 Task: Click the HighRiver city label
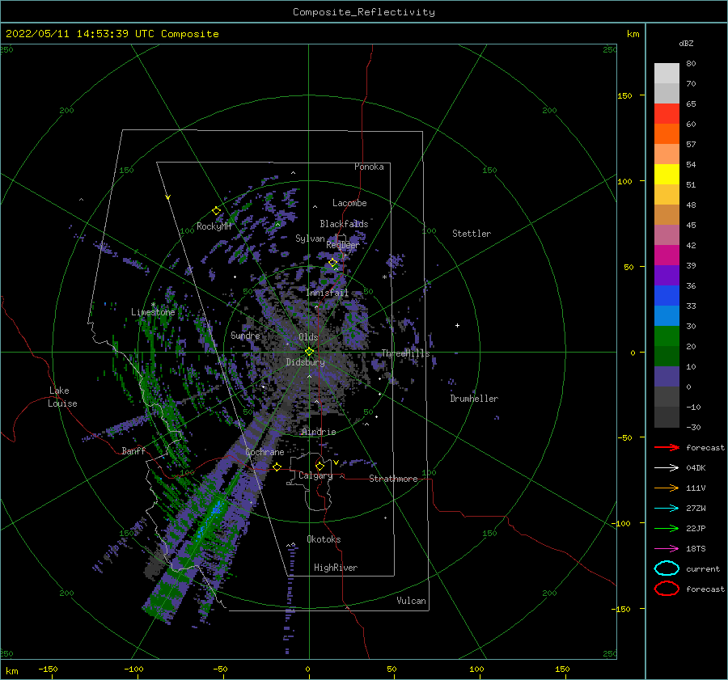click(x=336, y=568)
